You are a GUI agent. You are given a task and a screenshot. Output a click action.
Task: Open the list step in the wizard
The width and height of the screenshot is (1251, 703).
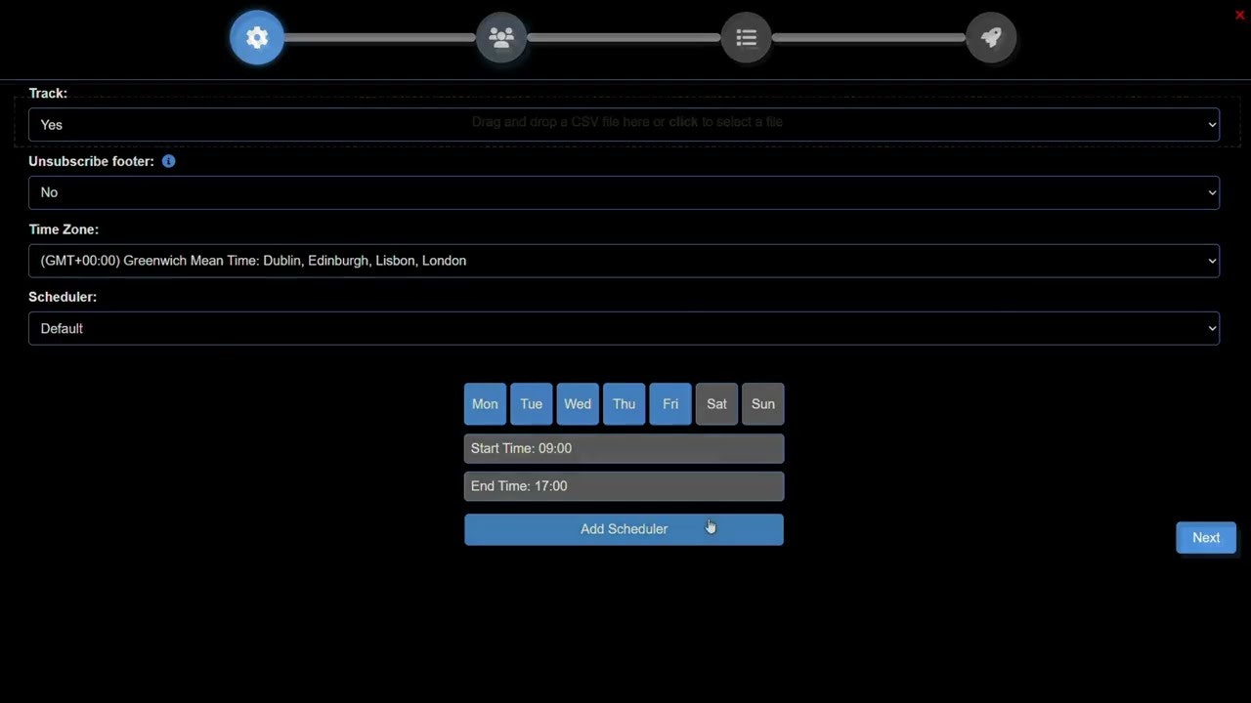point(746,37)
